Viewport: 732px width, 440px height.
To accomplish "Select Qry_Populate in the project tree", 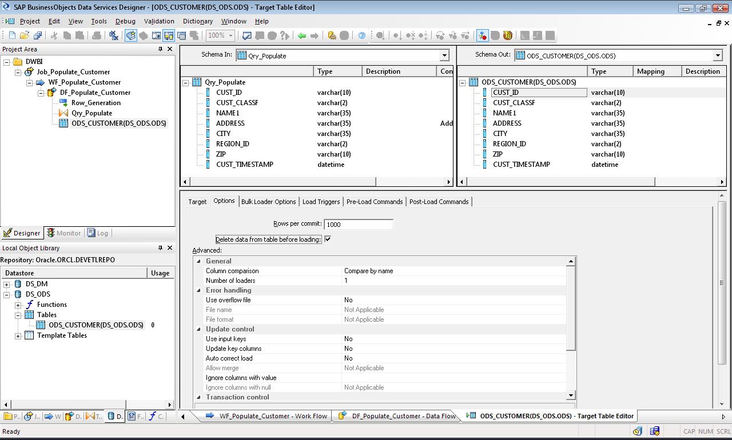I will coord(91,113).
